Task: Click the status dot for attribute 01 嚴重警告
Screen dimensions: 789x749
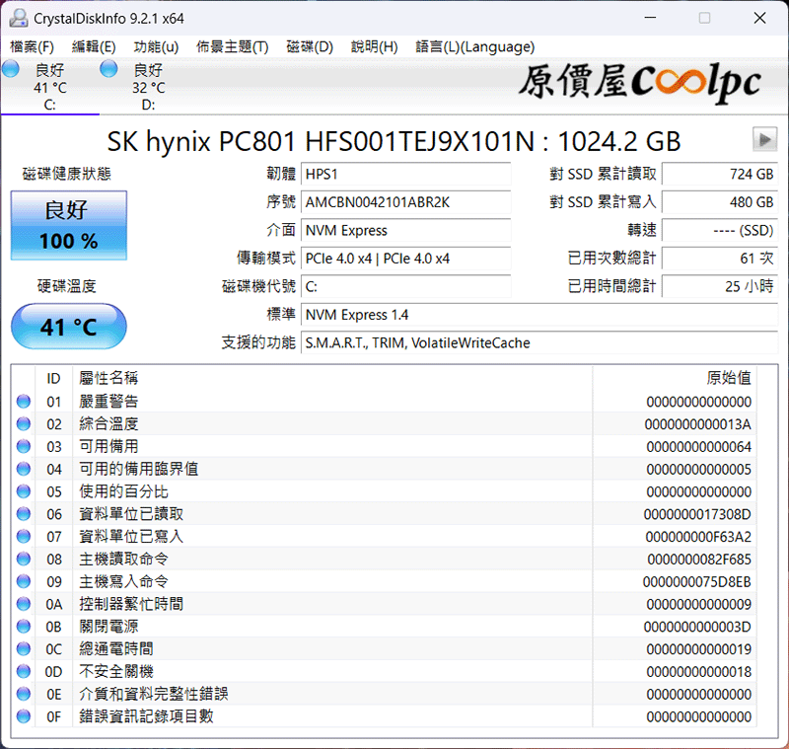Action: pos(24,402)
